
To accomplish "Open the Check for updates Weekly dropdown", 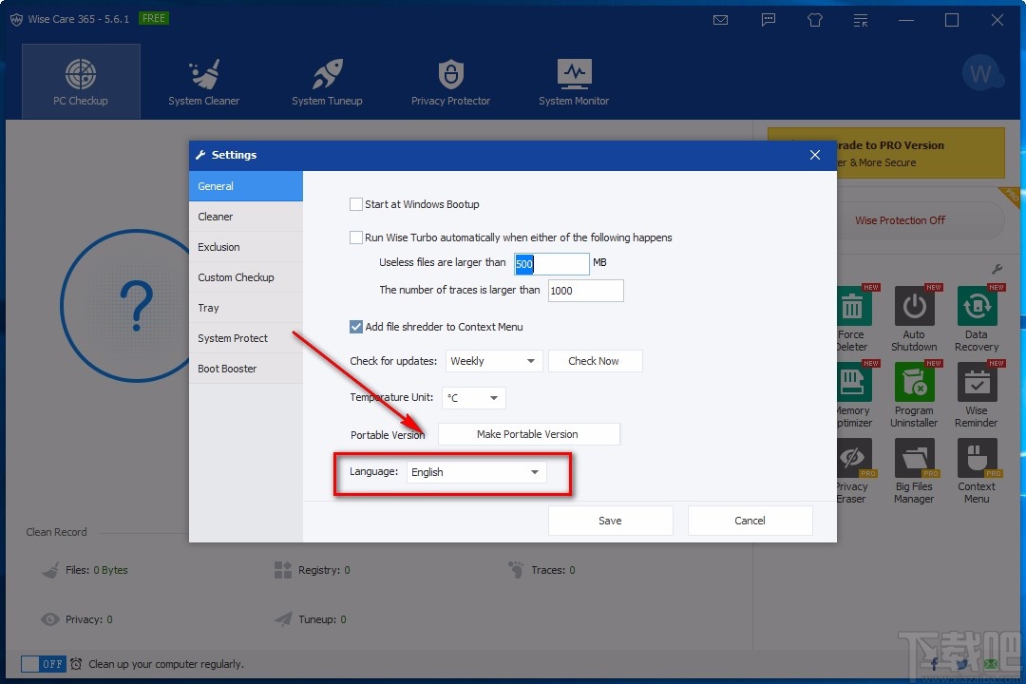I will (x=494, y=361).
